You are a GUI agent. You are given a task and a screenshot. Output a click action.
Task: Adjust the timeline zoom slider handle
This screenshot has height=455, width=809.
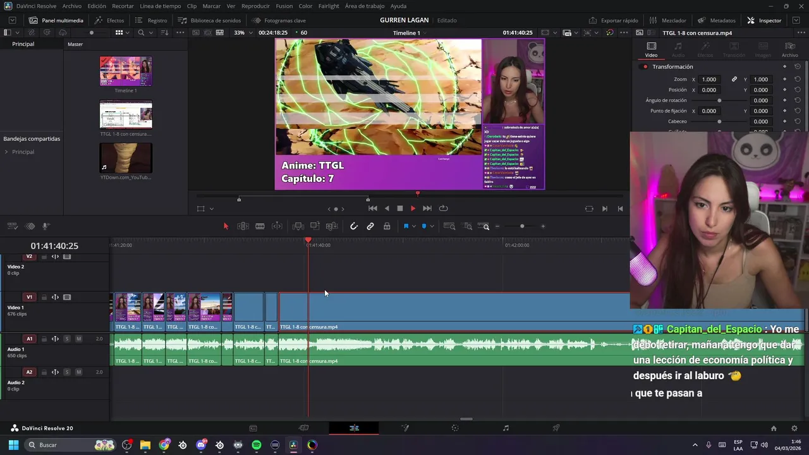click(x=522, y=226)
